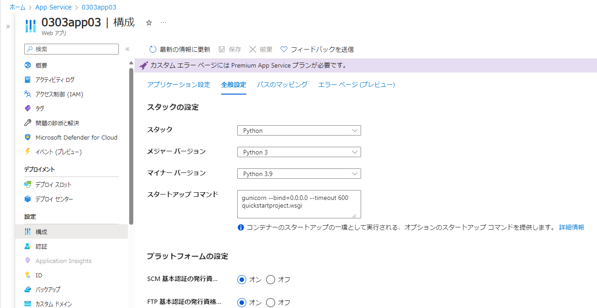
Task: Click the feedback heart icon
Action: click(284, 49)
